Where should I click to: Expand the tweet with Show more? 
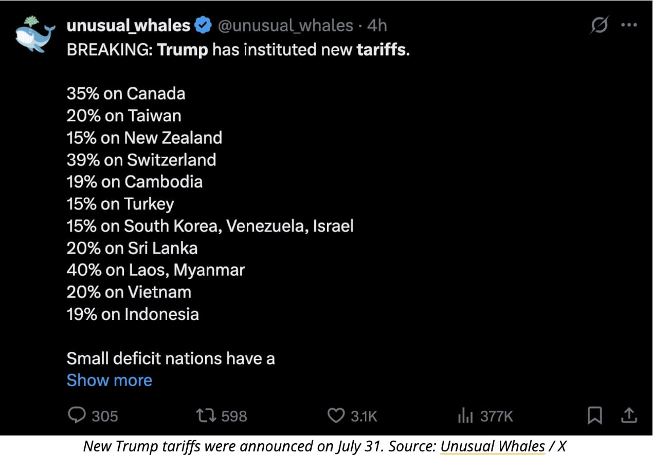(x=110, y=381)
